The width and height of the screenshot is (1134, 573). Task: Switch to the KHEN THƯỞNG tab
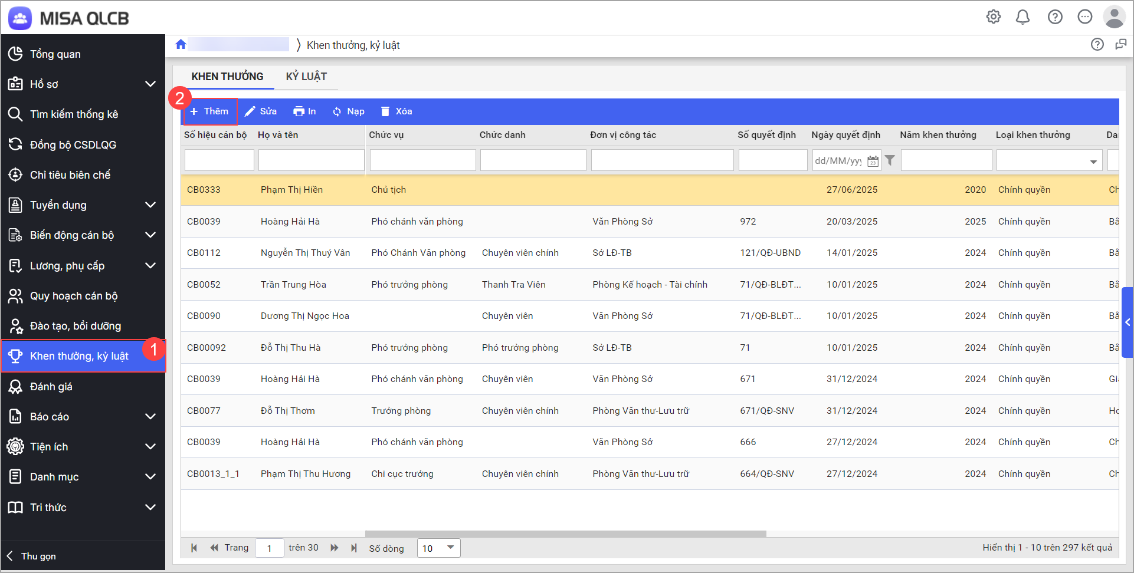pos(227,77)
